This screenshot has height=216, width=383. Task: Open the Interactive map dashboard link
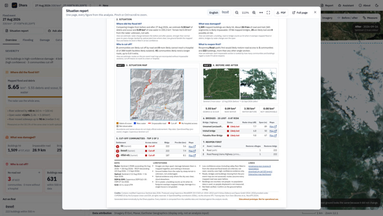tap(259, 174)
